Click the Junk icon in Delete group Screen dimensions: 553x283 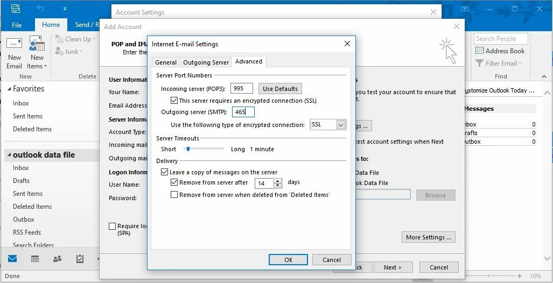[60, 52]
